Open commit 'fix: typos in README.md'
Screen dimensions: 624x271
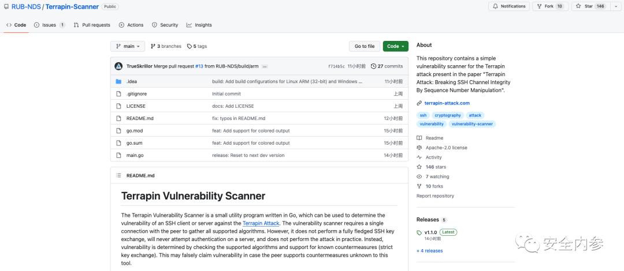pos(239,118)
